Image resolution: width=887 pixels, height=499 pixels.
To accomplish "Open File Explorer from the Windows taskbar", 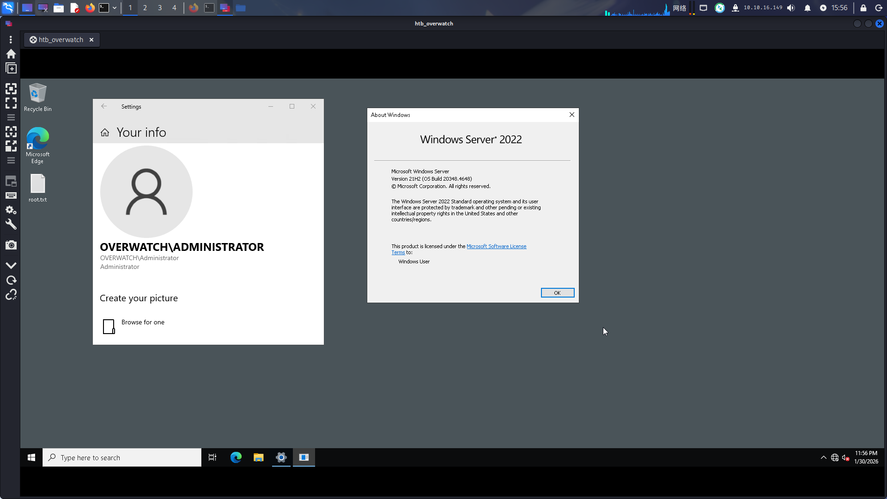I will click(258, 457).
